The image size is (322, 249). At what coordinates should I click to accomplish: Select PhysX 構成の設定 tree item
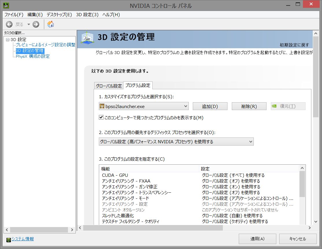(33, 56)
